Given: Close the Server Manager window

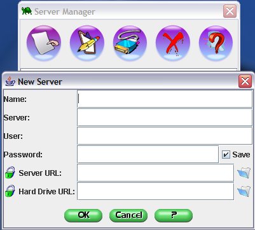Looking at the screenshot, I should [x=230, y=11].
